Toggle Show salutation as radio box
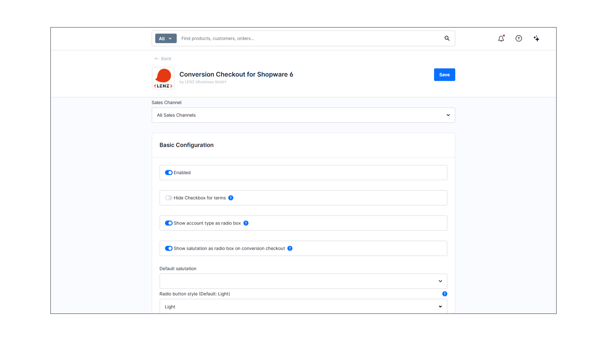The height and width of the screenshot is (341, 607). (x=169, y=248)
